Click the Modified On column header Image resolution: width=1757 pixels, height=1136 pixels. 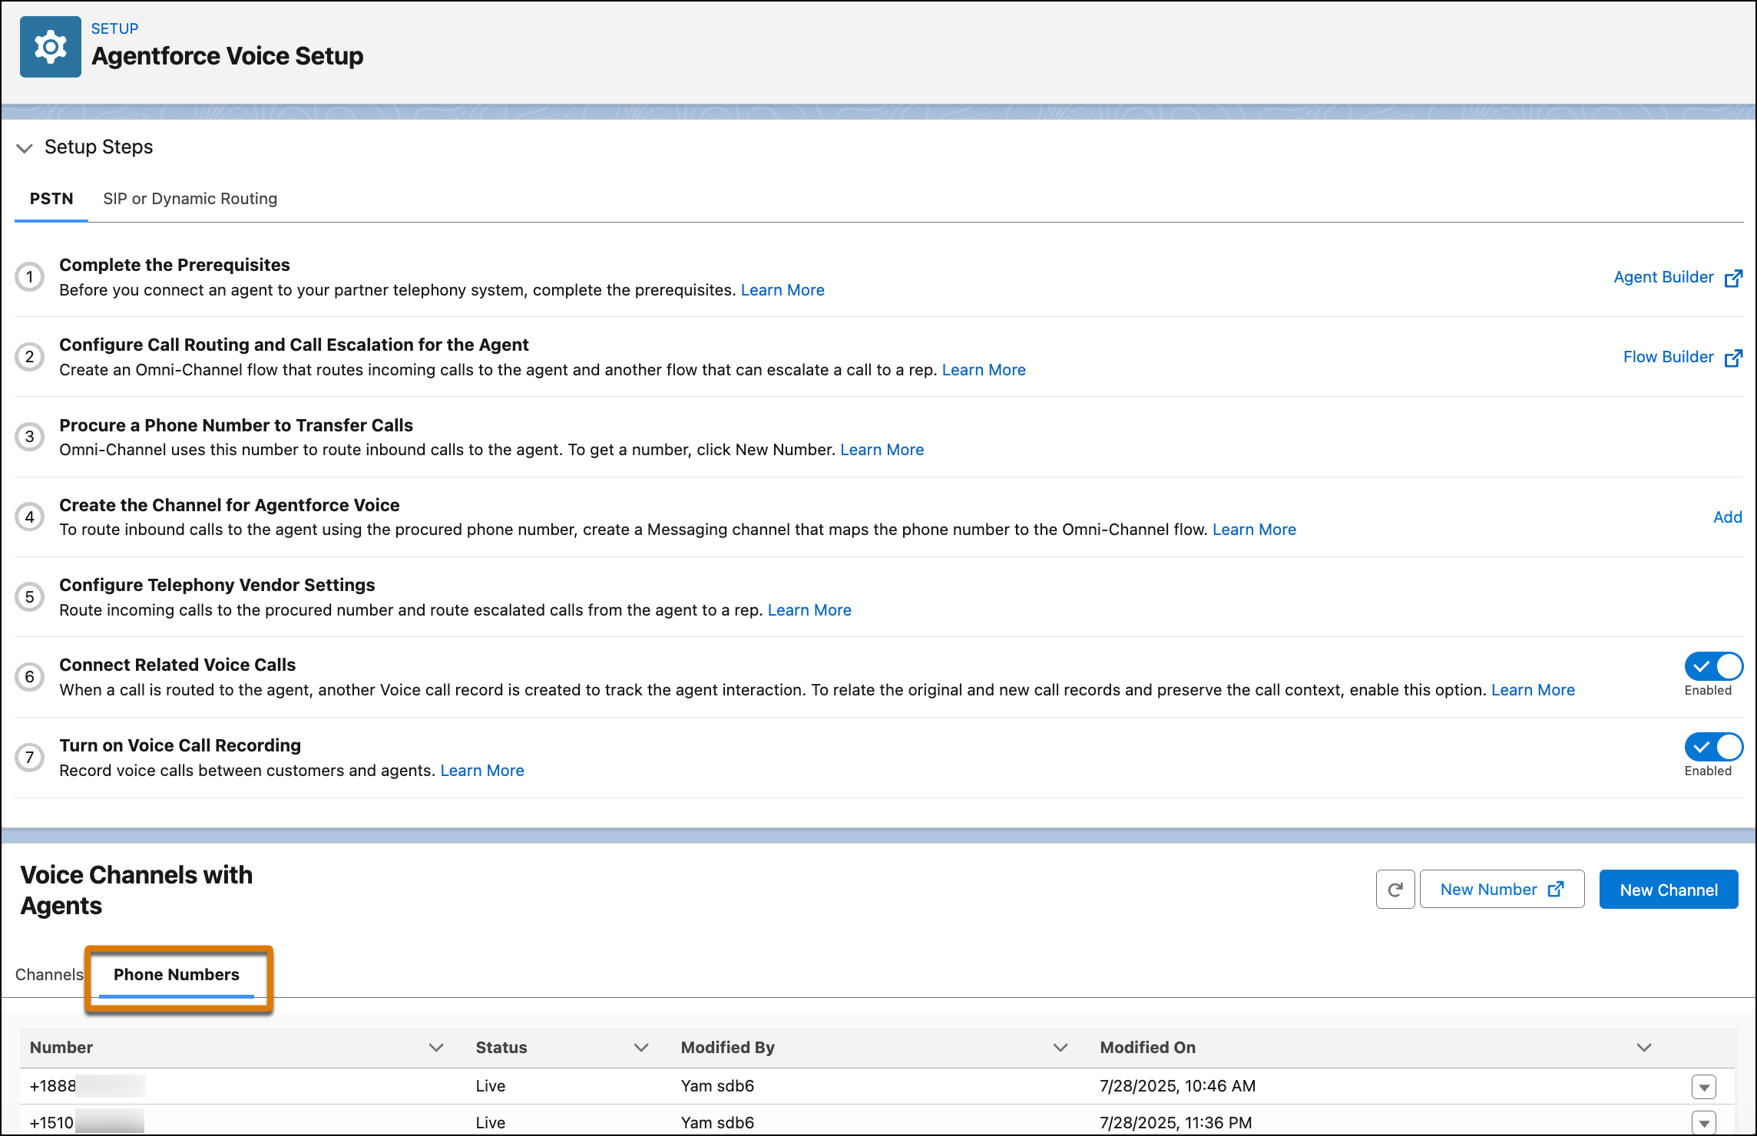pyautogui.click(x=1148, y=1048)
